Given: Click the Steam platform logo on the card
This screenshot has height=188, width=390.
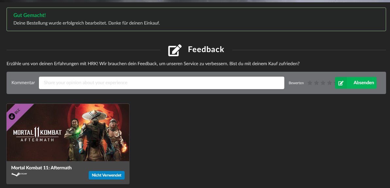Looking at the screenshot, I should pos(19,174).
